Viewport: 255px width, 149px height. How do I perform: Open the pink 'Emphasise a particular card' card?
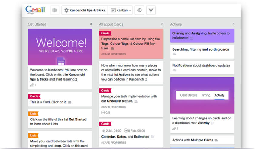tap(131, 44)
